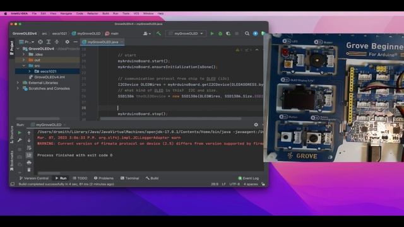
Task: Run with coverage icon in the top toolbar
Action: [229, 33]
